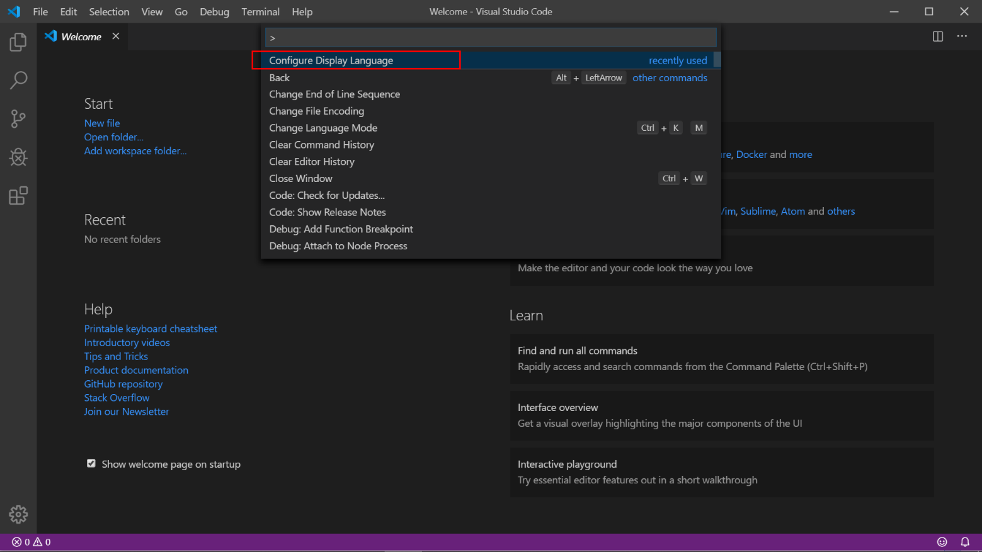Viewport: 982px width, 552px height.
Task: Open Interface overview card
Action: pyautogui.click(x=722, y=415)
